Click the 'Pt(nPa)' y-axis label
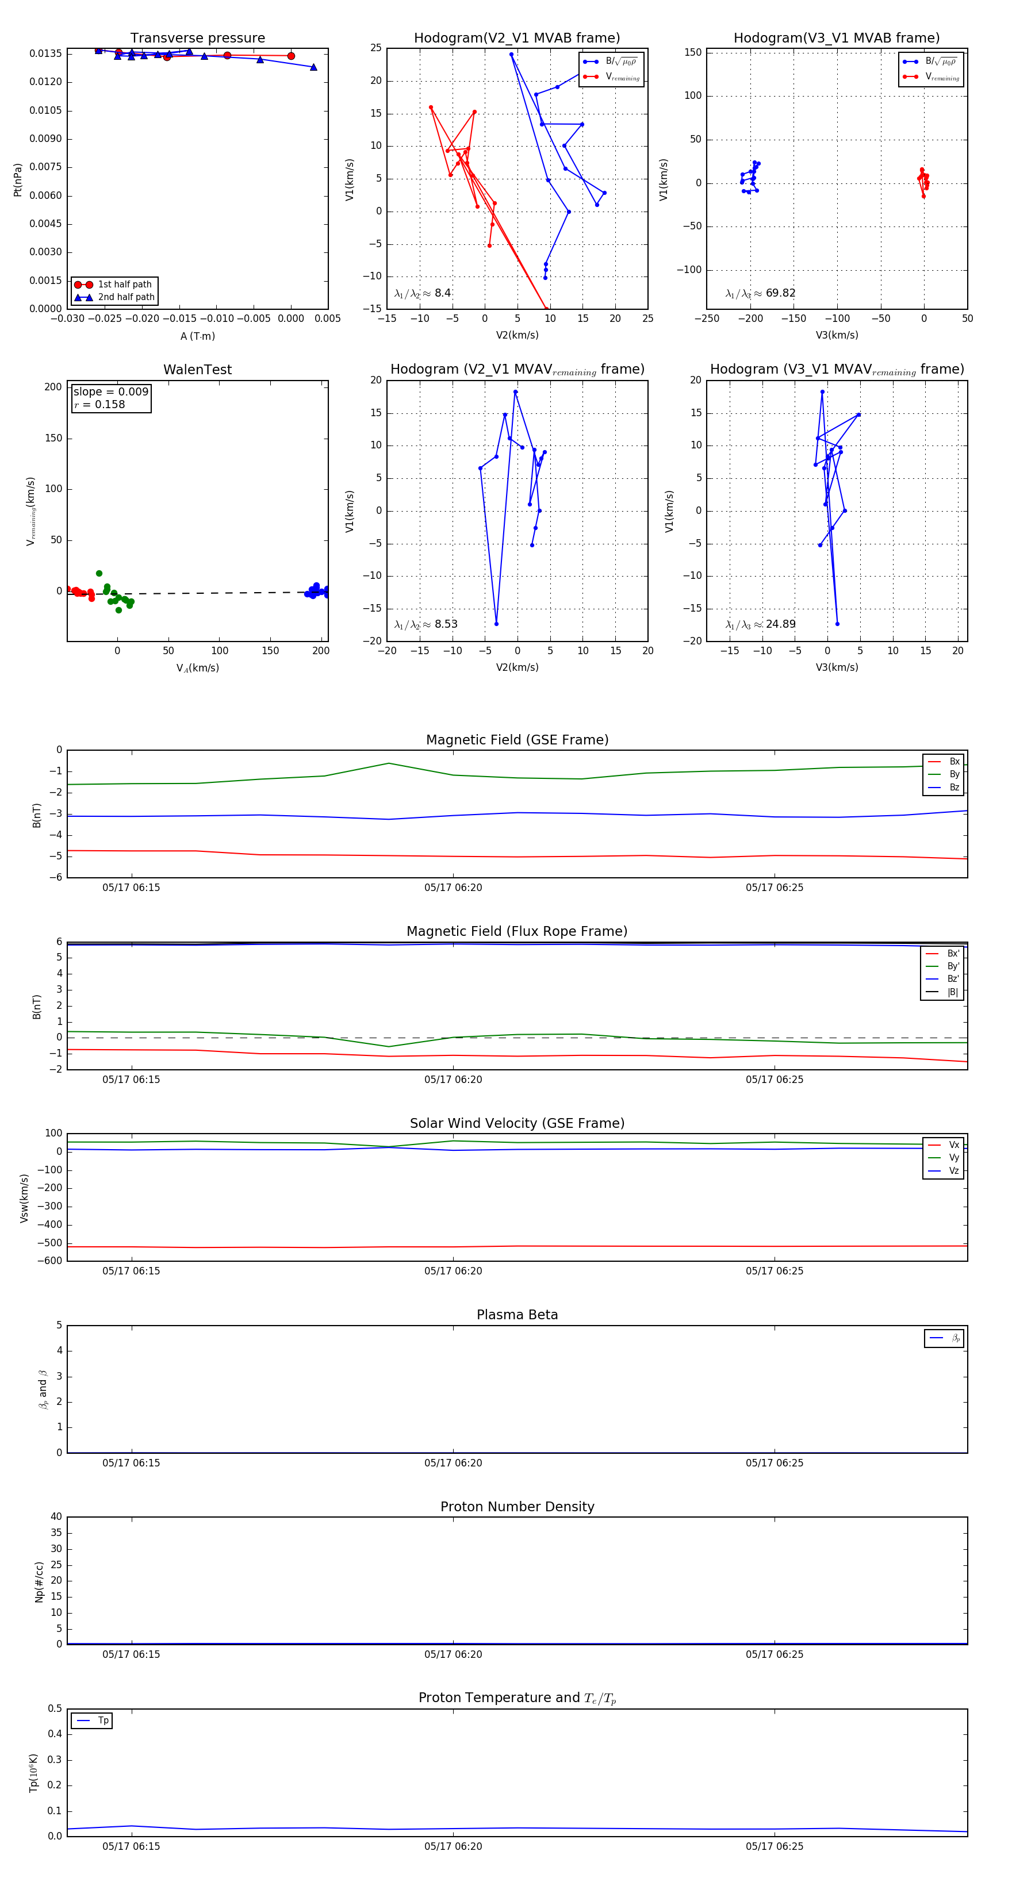Viewport: 1035px width, 1897px height. click(18, 180)
